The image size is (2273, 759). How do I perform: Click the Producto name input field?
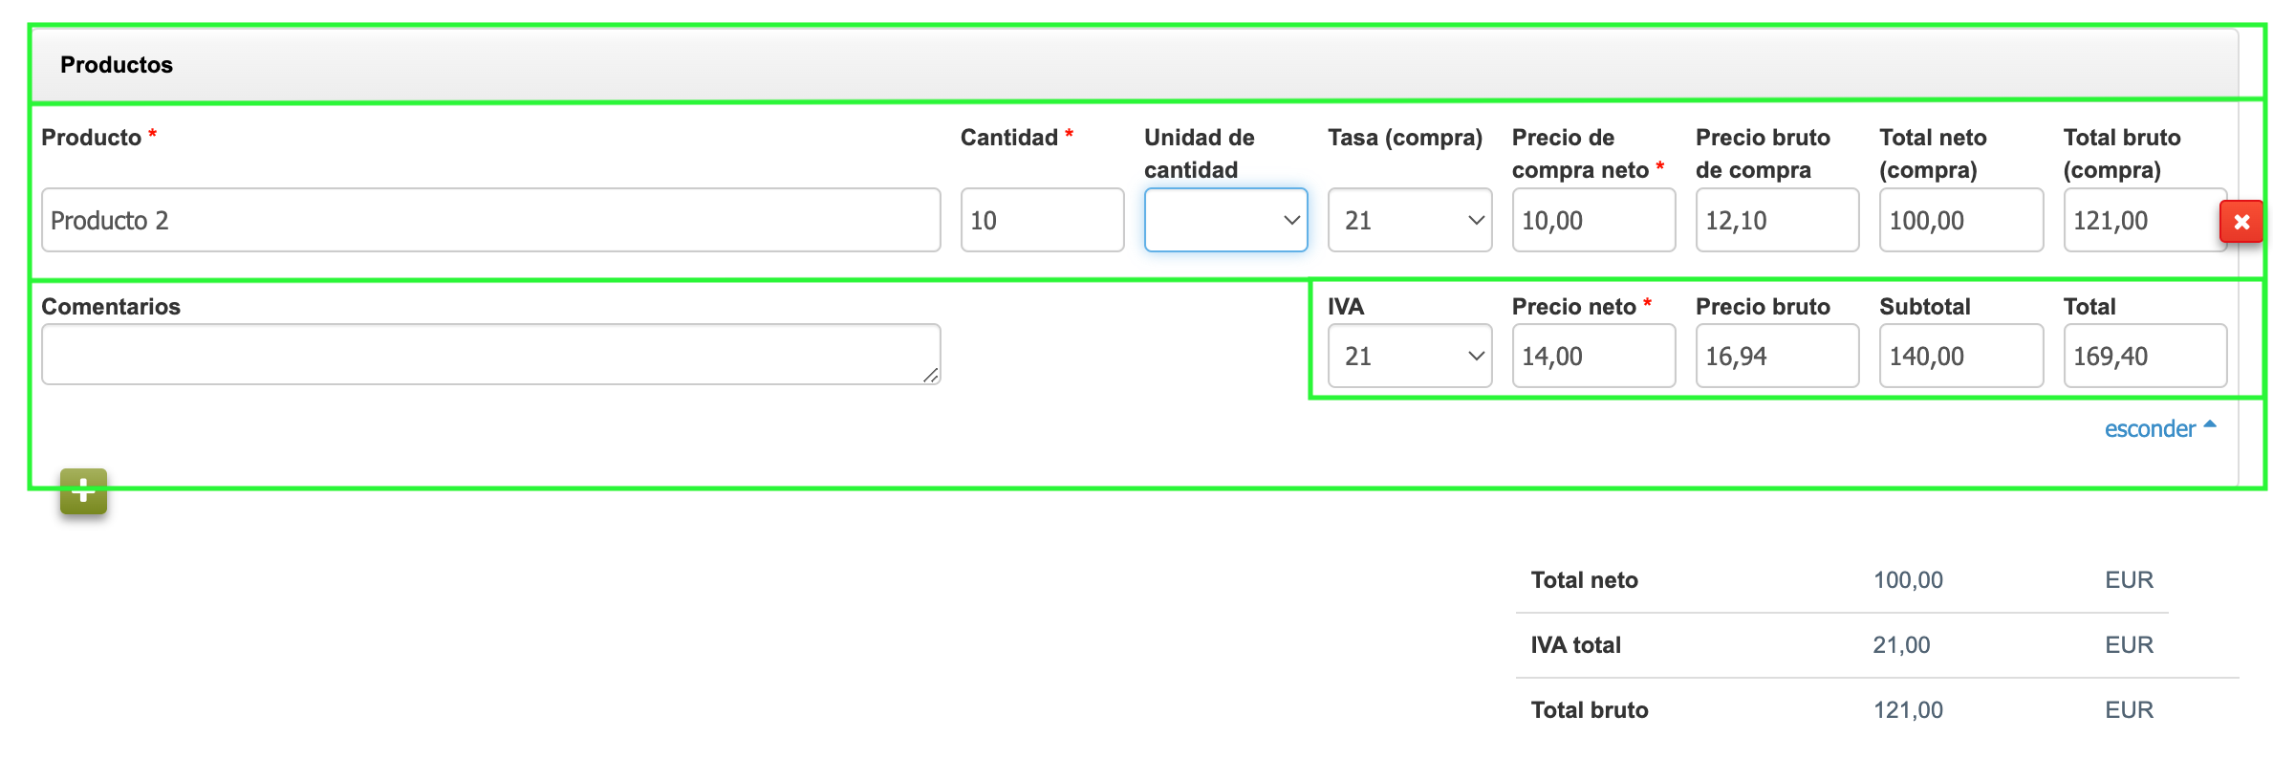[x=490, y=221]
